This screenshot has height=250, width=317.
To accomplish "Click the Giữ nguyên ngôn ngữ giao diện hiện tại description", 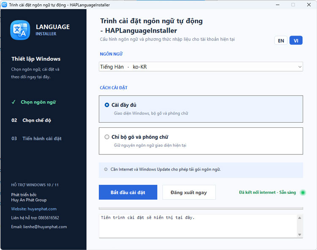I will [x=150, y=145].
